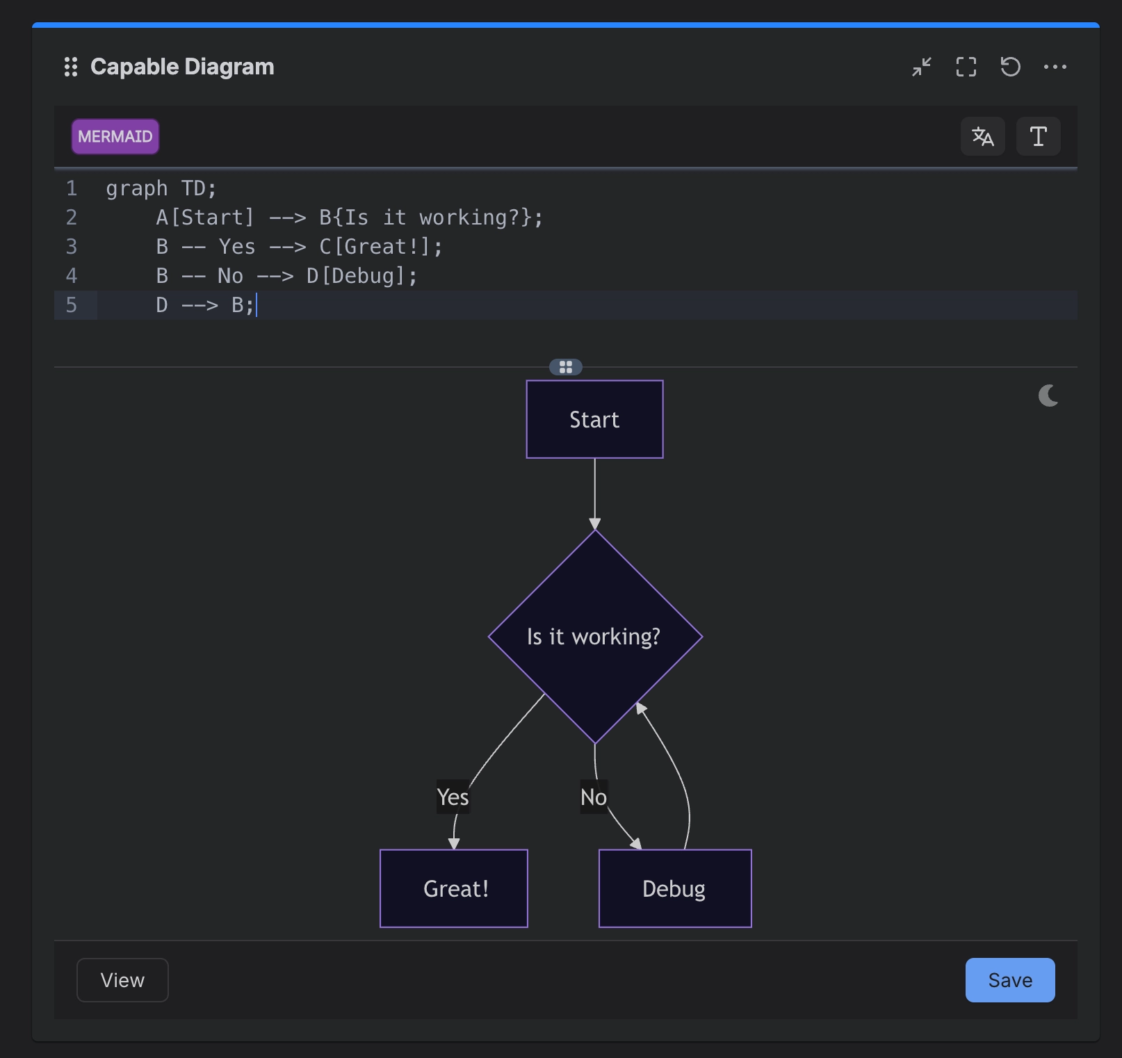
Task: Click line number 3 in the editor gutter
Action: (x=72, y=247)
